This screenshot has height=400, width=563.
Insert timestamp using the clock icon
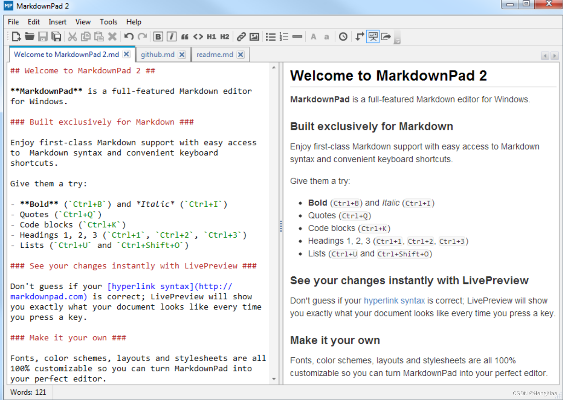(343, 37)
